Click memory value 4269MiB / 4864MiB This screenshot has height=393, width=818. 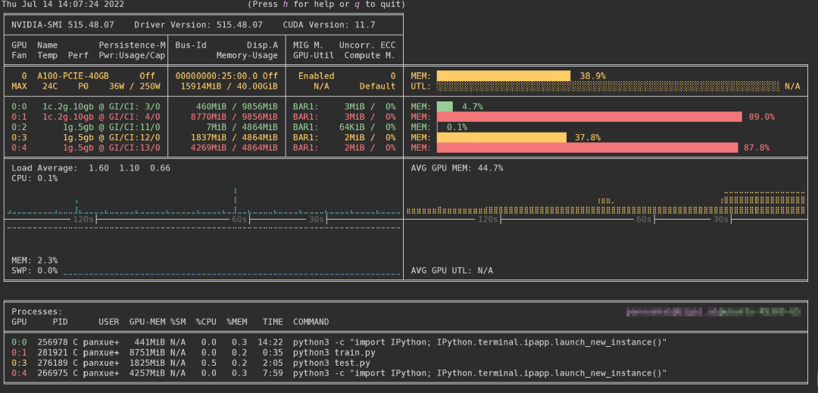[234, 148]
